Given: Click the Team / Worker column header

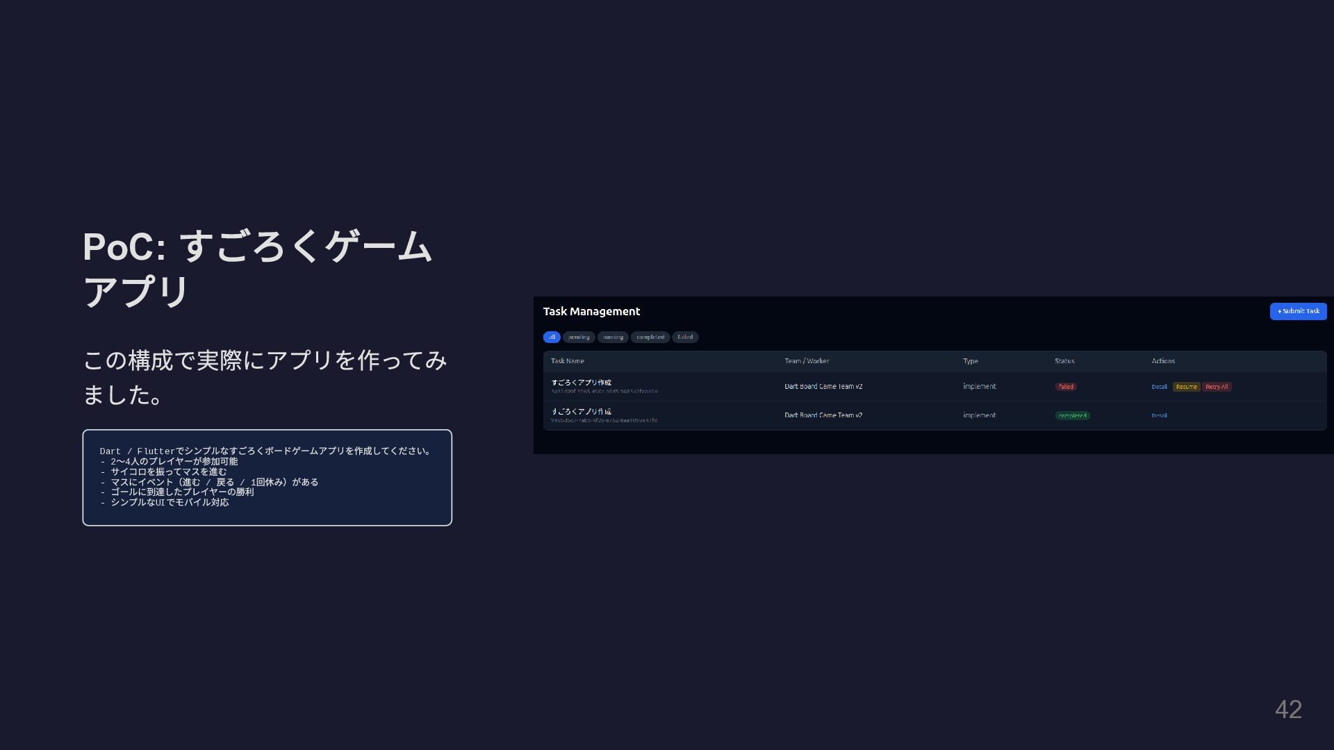Looking at the screenshot, I should [x=807, y=361].
